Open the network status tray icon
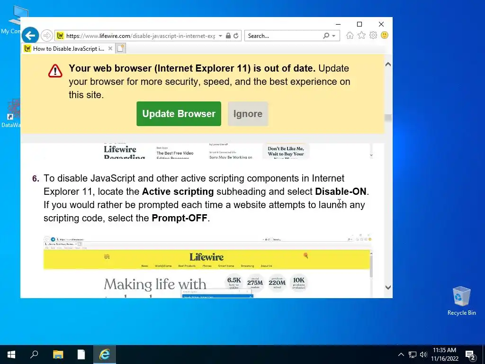Screen dimensions: 485x364 [413, 355]
